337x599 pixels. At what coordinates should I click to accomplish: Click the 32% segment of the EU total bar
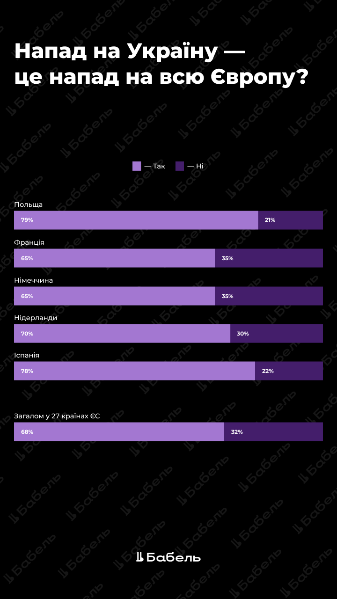(274, 431)
